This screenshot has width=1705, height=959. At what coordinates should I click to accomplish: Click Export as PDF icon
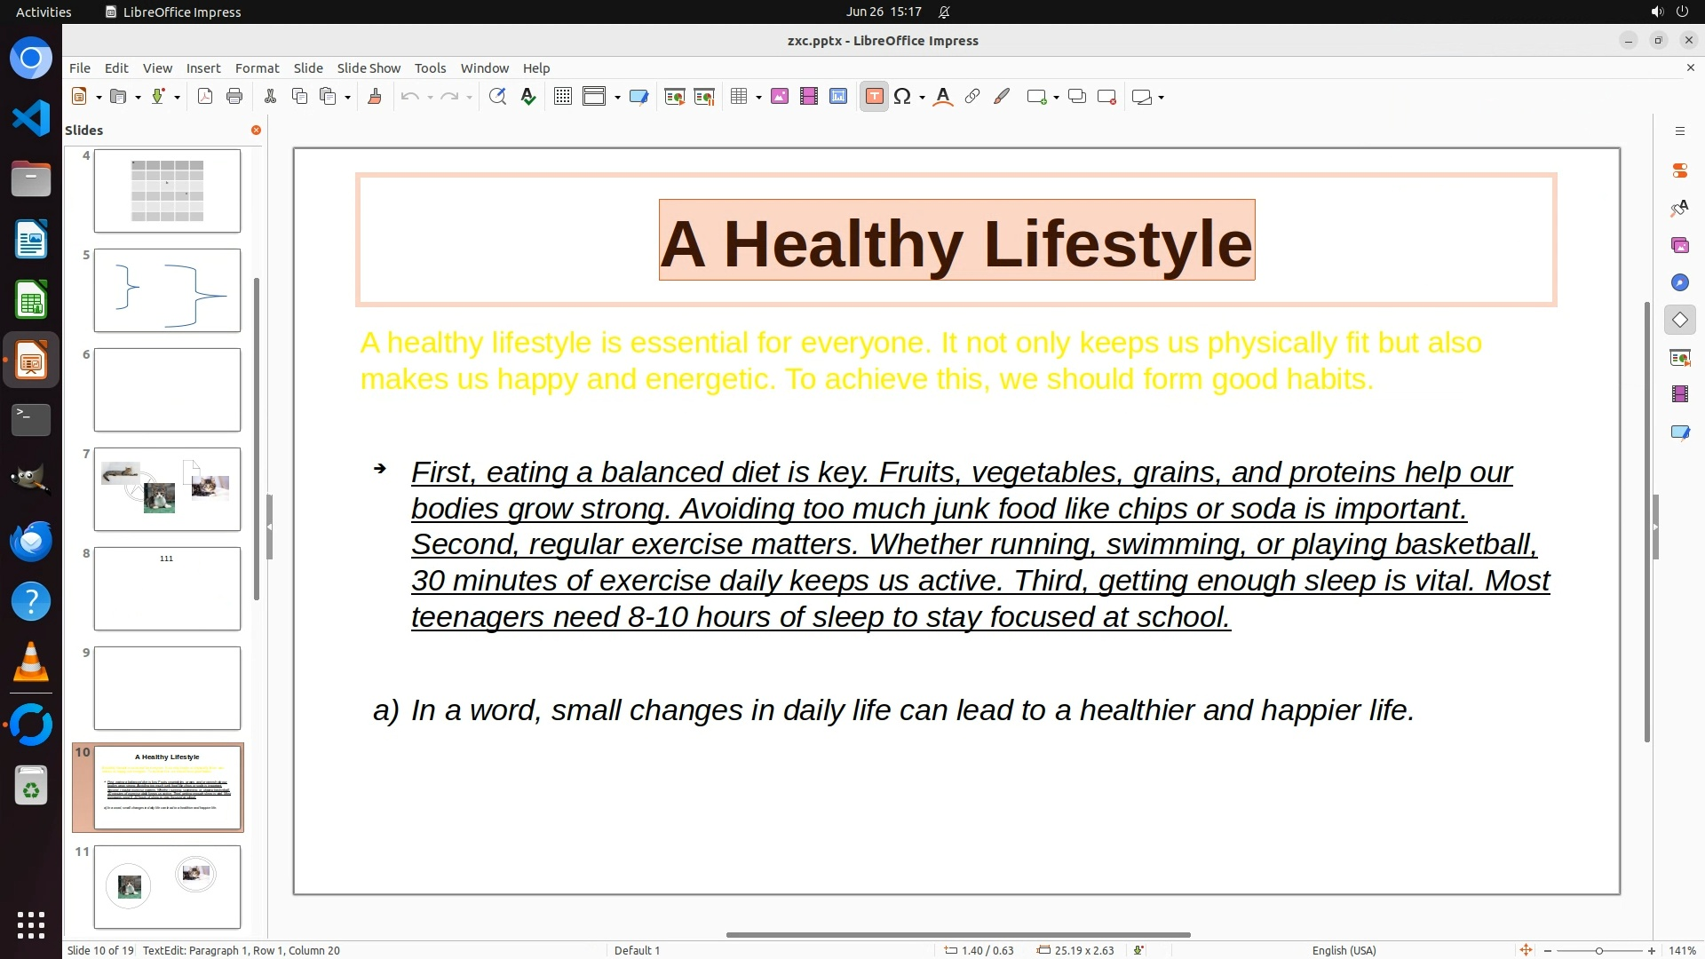pos(205,97)
